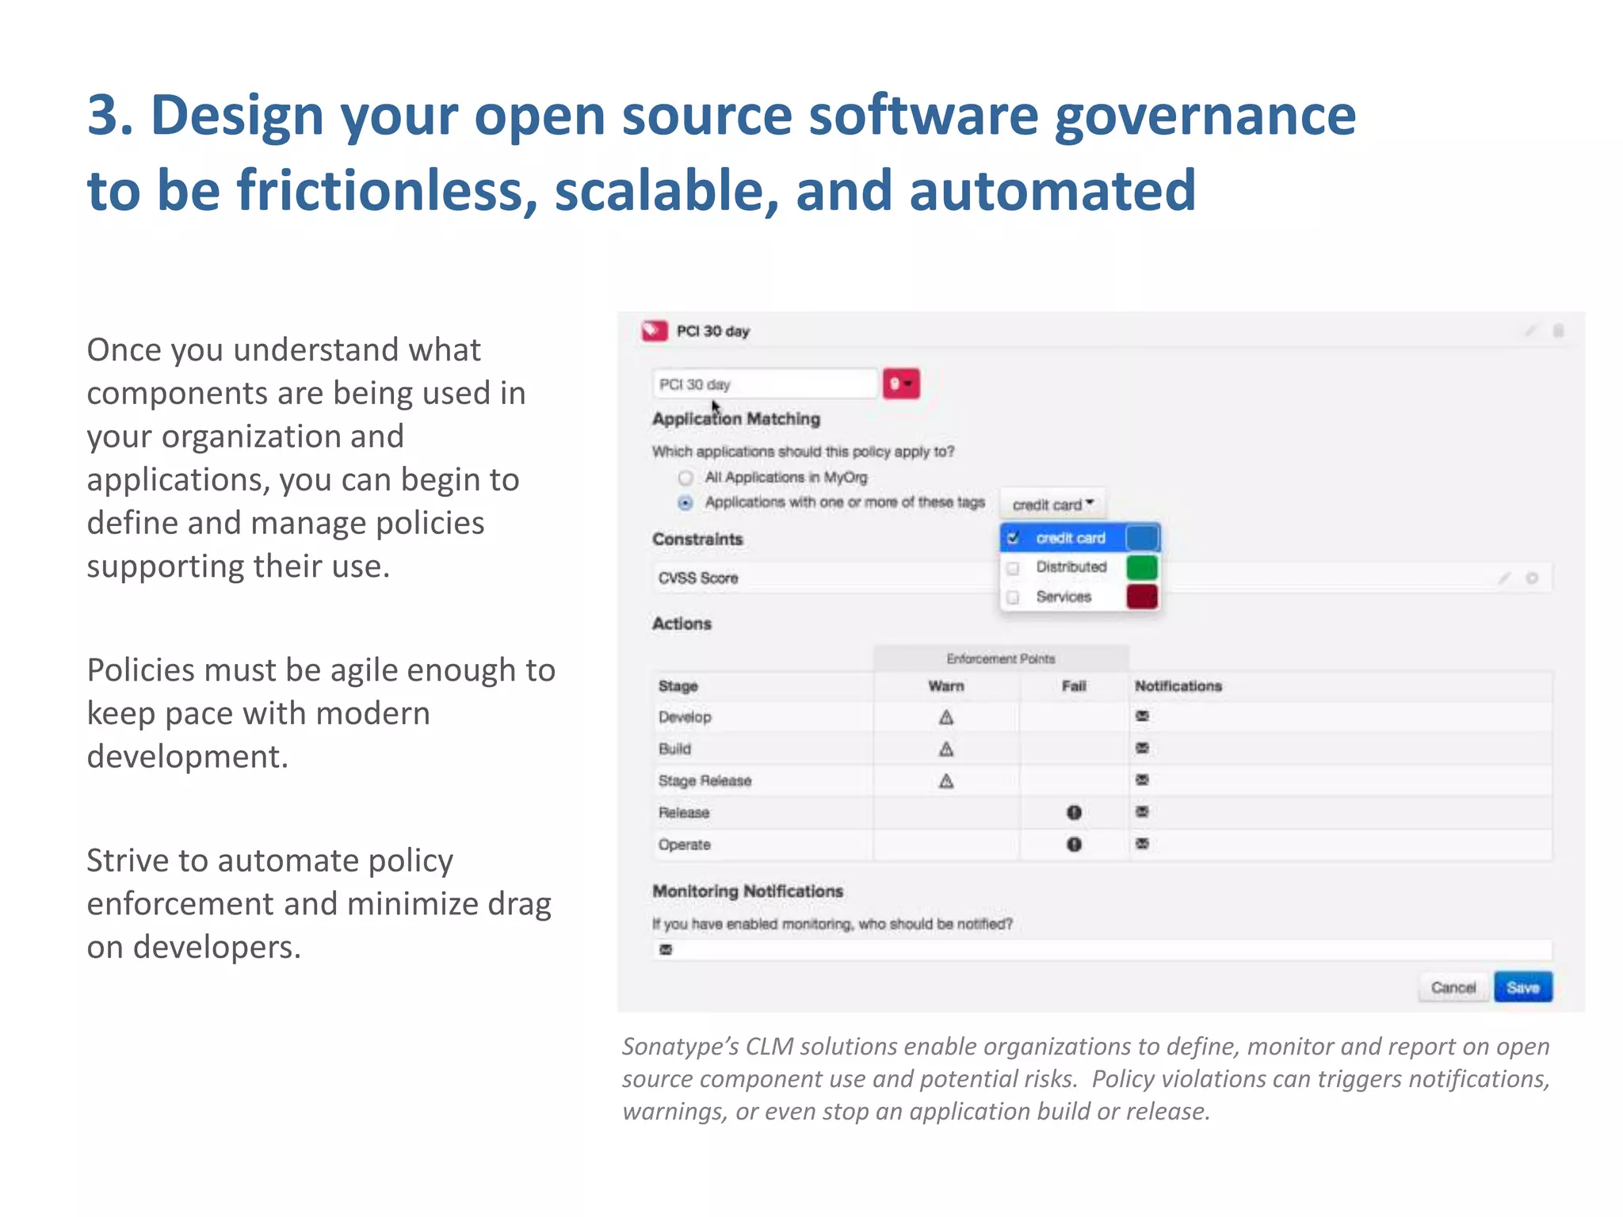
Task: Click the Save button
Action: pos(1523,988)
